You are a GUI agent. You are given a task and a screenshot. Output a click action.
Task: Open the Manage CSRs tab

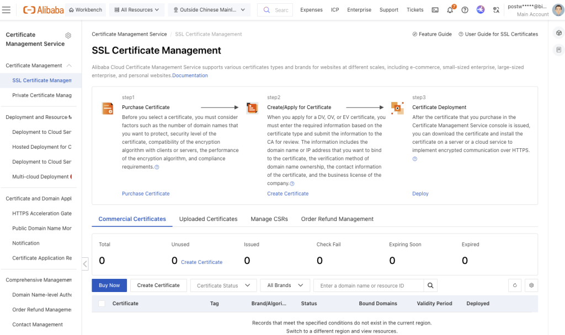[269, 219]
